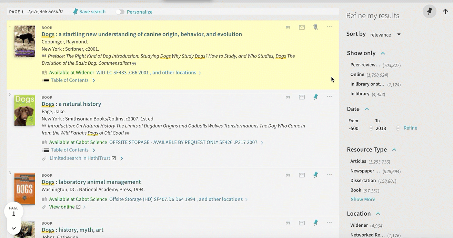453x238 pixels.
Task: Click Refine next to date range
Action: [x=410, y=128]
